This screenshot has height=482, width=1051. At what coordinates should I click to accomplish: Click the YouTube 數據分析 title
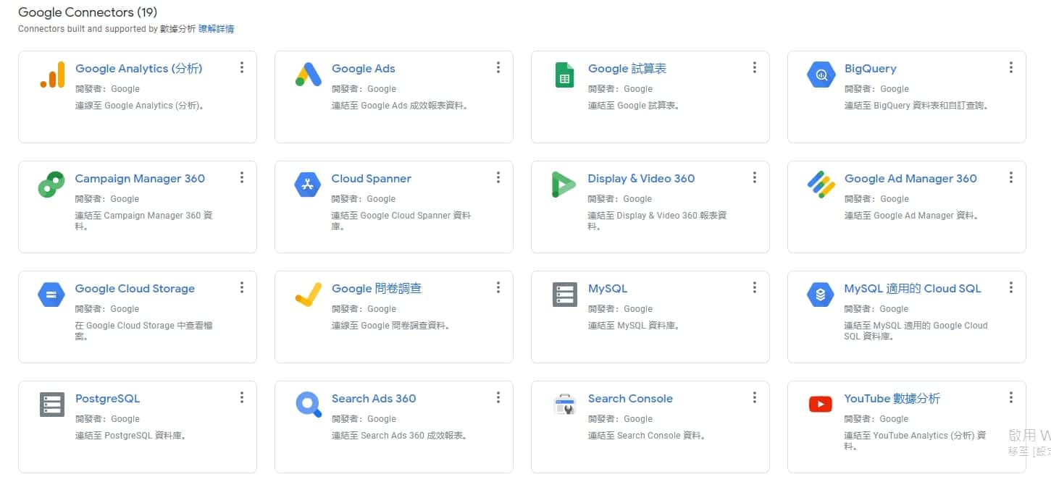(892, 399)
